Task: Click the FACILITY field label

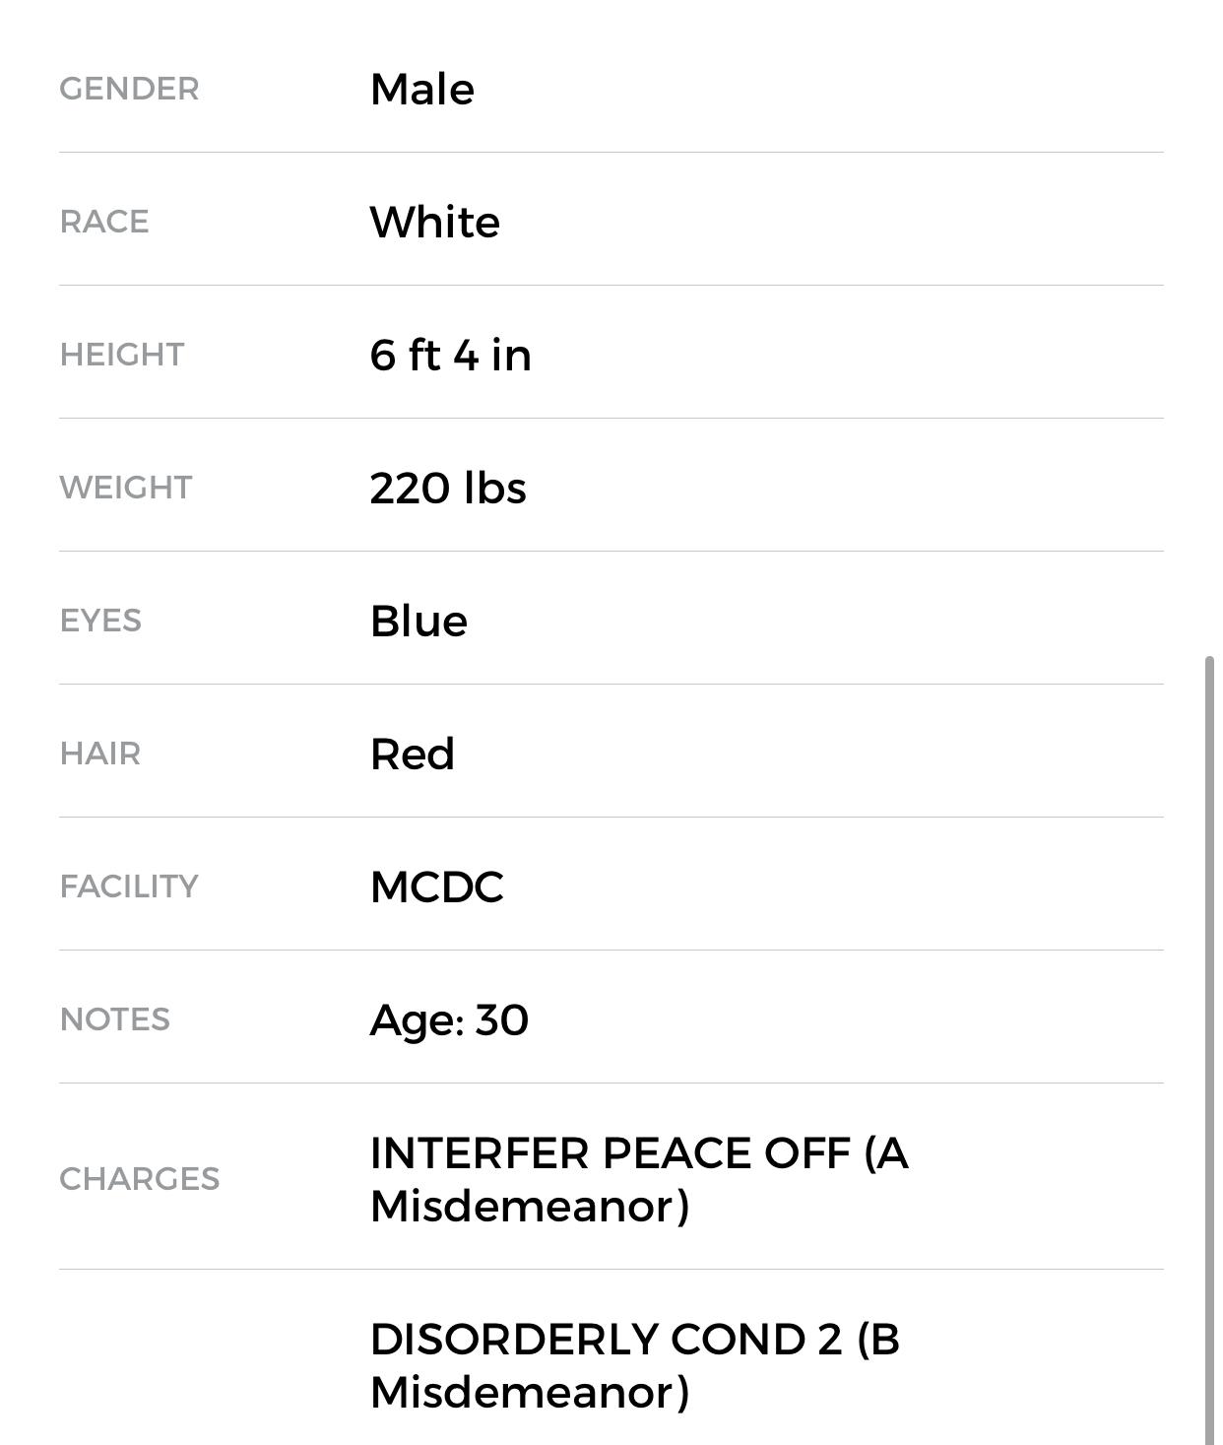Action: 129,887
